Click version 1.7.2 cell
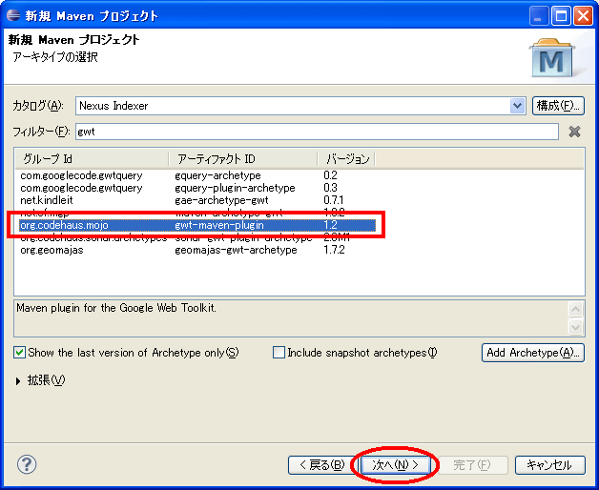The width and height of the screenshot is (599, 490). click(x=334, y=250)
